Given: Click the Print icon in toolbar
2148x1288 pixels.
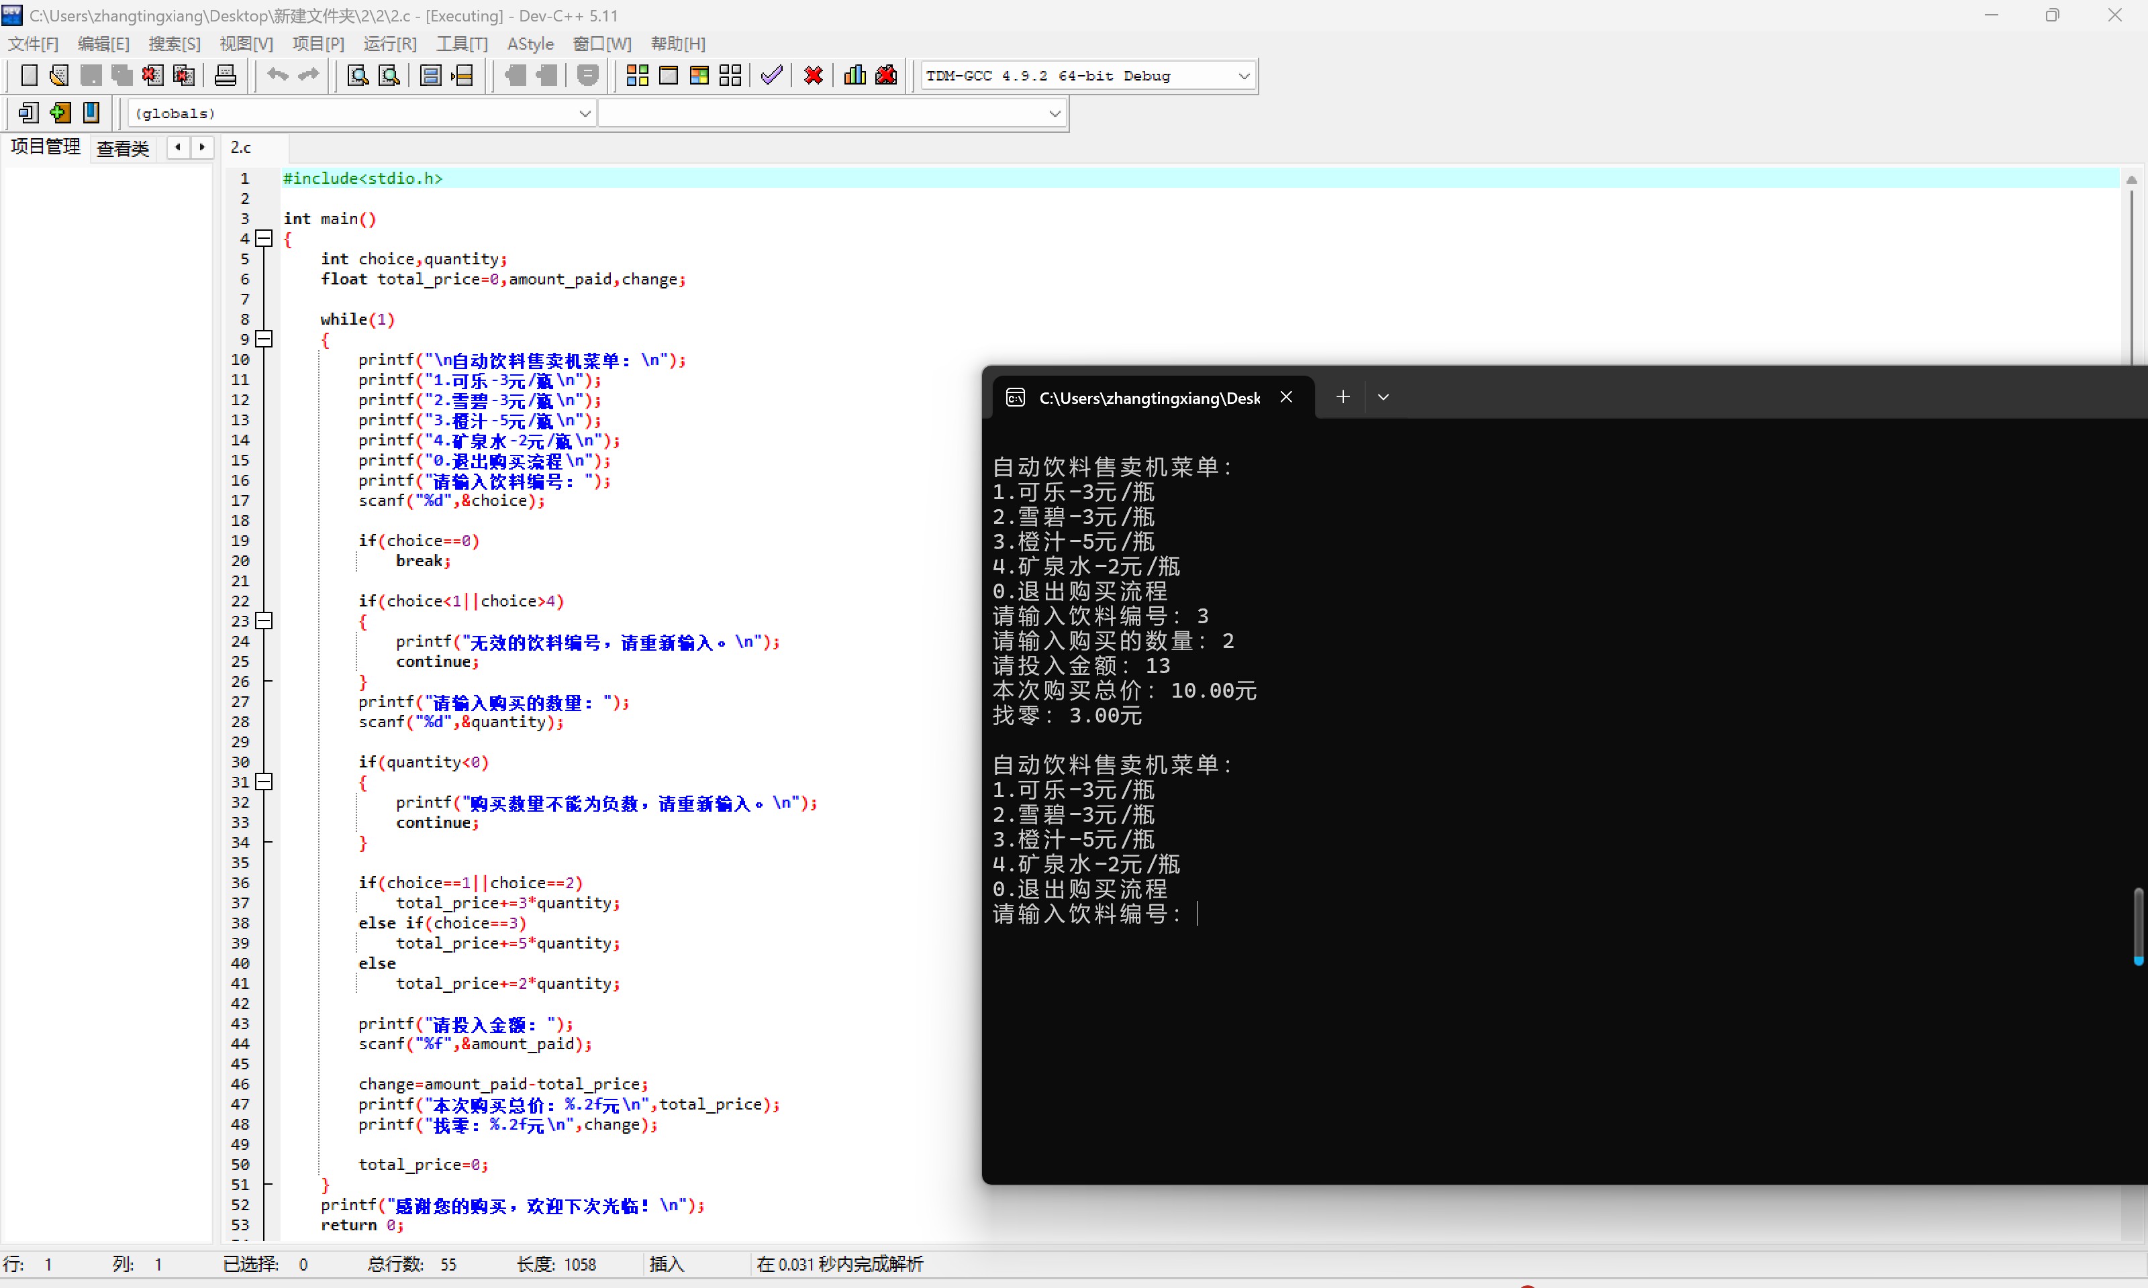Looking at the screenshot, I should click(225, 76).
